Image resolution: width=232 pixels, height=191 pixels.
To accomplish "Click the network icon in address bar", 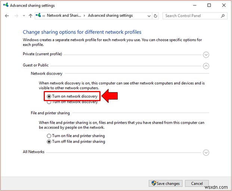I will 38,15.
